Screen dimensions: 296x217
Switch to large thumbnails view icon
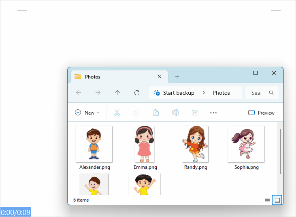[277, 200]
